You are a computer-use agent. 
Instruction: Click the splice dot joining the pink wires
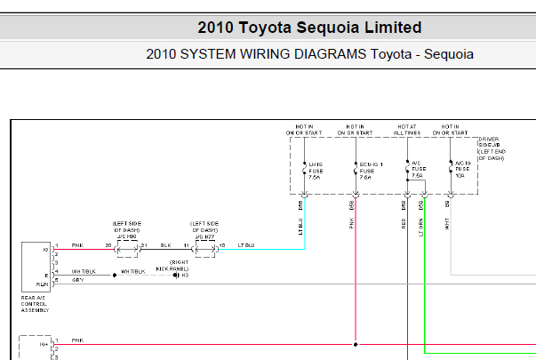click(x=356, y=345)
